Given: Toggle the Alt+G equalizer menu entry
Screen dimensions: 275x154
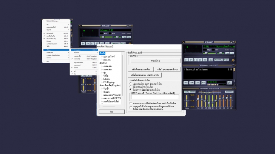Looking at the screenshot, I should (56, 39).
